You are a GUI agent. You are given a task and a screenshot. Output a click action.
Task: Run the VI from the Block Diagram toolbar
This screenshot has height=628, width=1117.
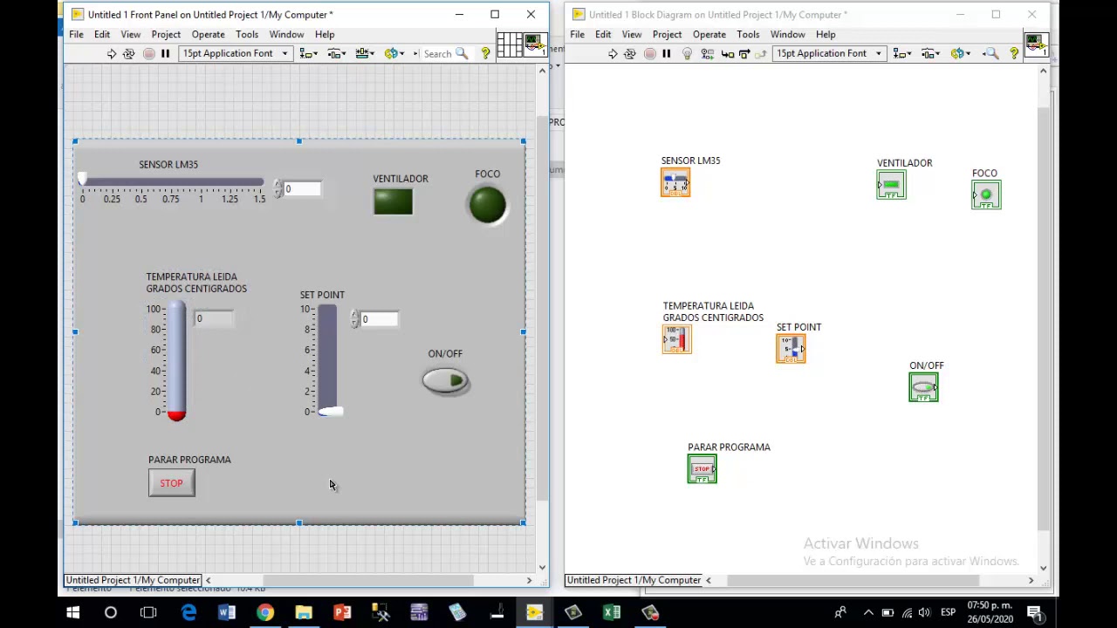[x=613, y=54]
